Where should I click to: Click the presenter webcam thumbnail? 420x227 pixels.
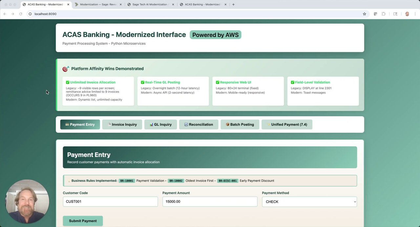[27, 201]
